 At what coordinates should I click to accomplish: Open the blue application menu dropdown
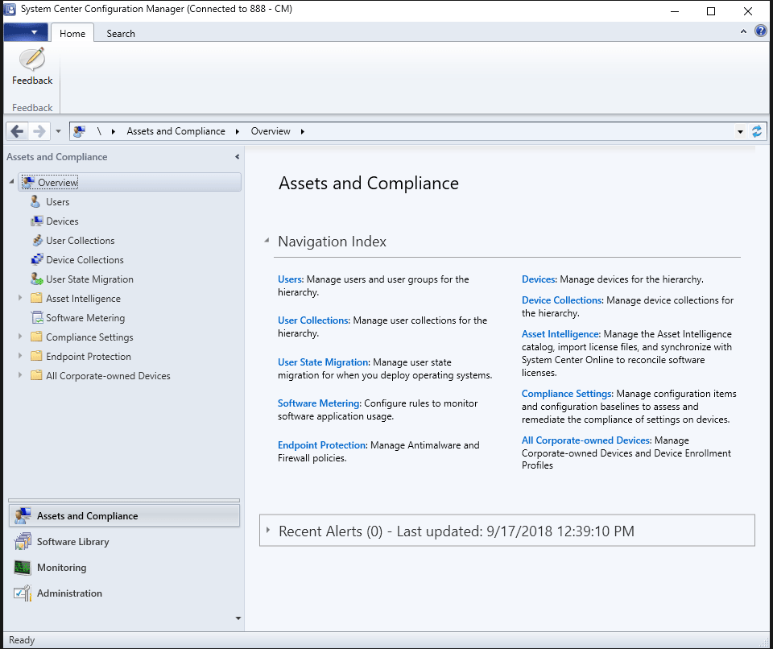(x=26, y=32)
